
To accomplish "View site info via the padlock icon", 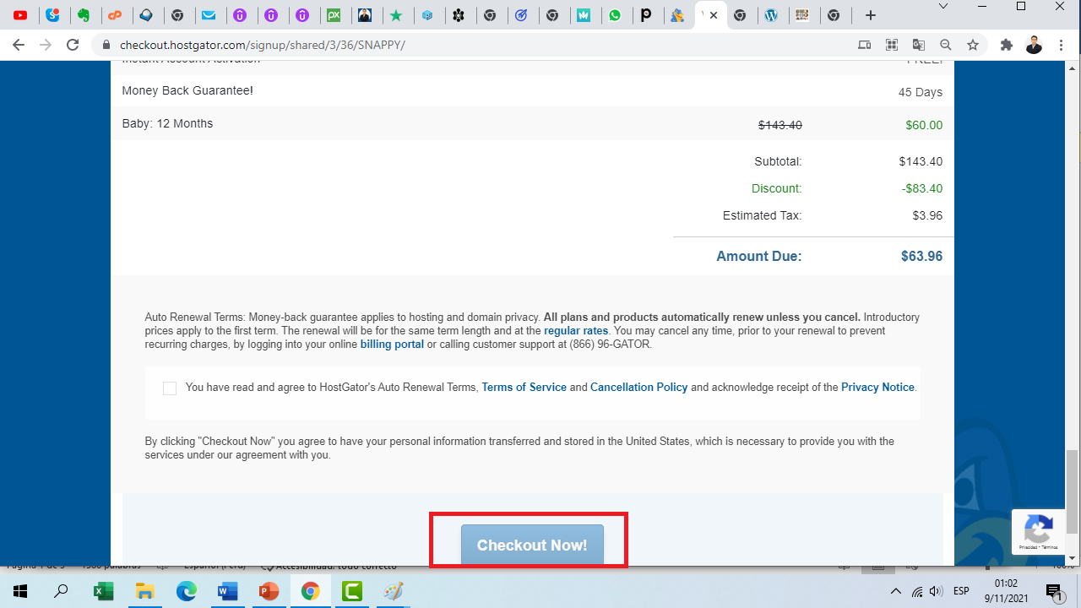I will coord(106,45).
